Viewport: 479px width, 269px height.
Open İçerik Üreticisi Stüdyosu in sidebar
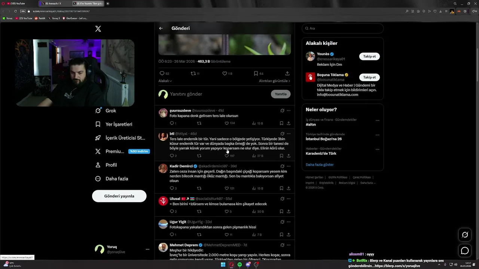pos(120,138)
